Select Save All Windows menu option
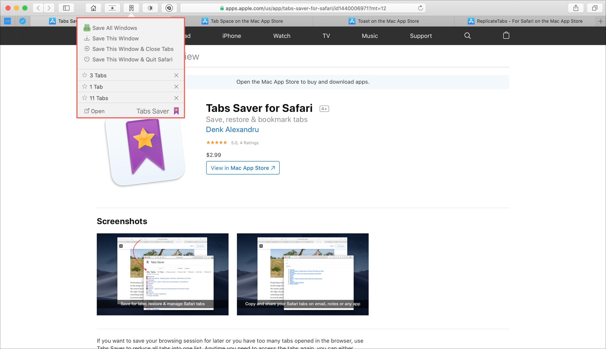 click(115, 28)
